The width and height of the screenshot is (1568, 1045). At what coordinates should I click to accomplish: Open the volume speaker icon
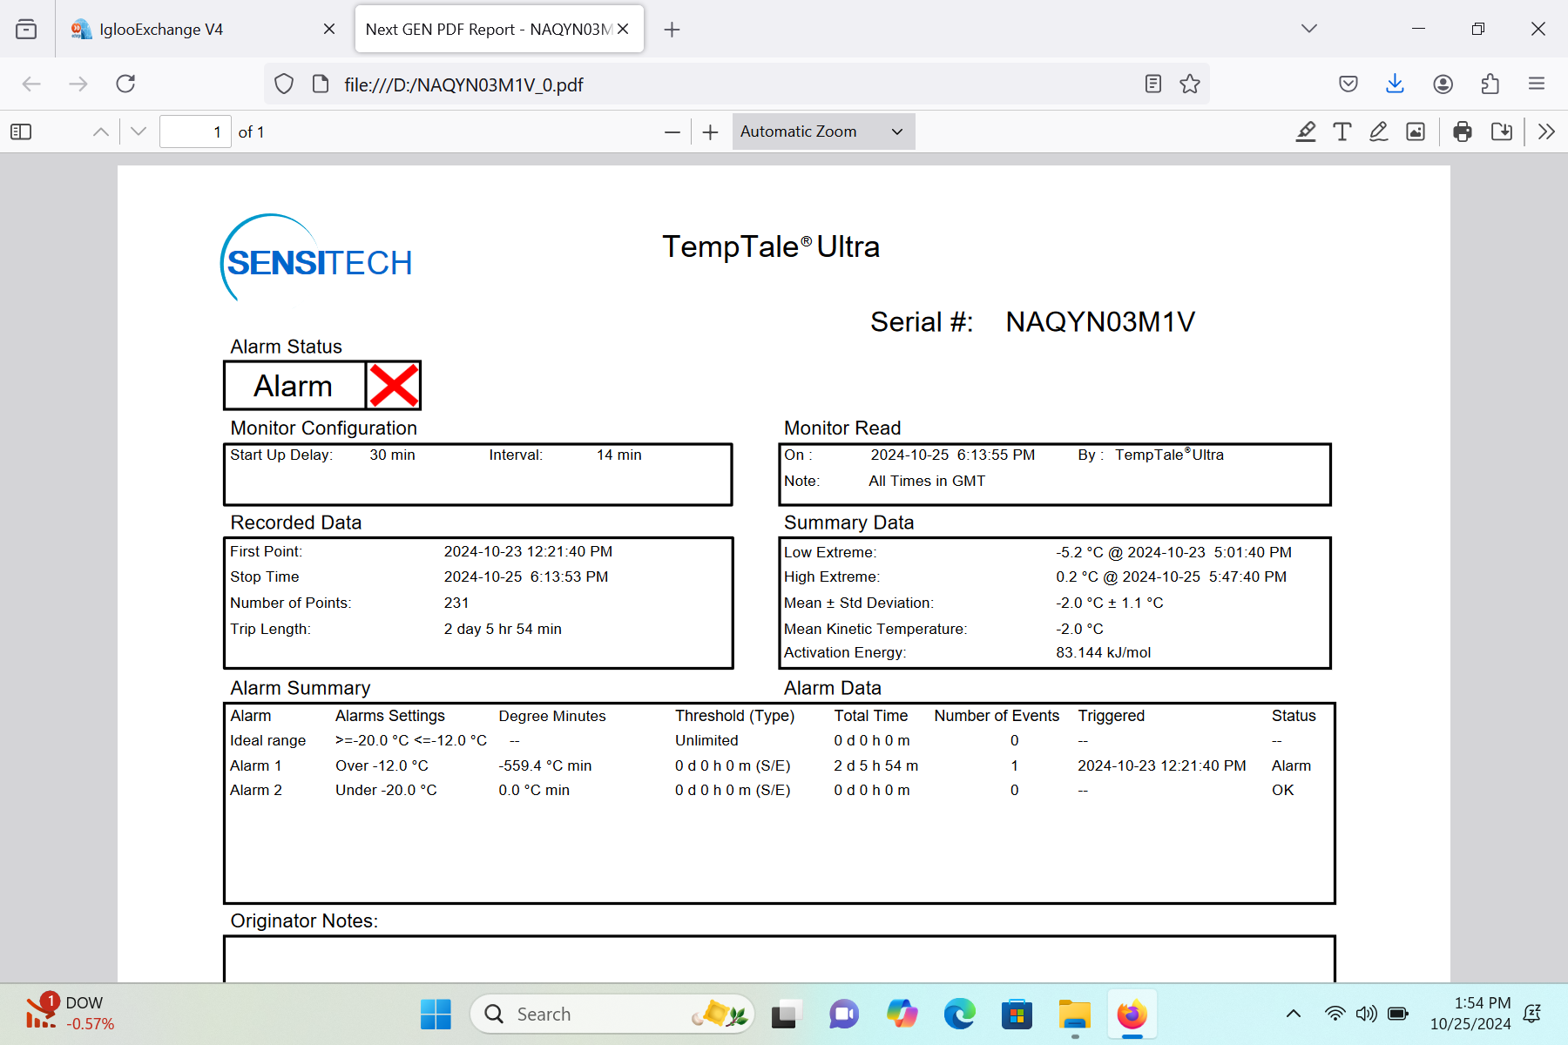point(1366,1014)
